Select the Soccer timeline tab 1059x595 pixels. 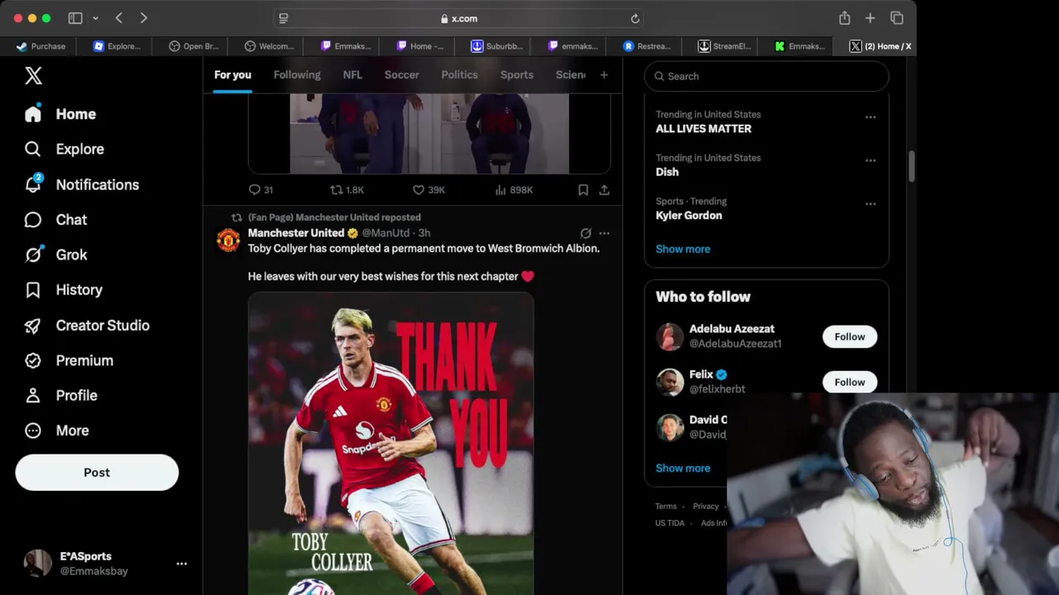401,75
